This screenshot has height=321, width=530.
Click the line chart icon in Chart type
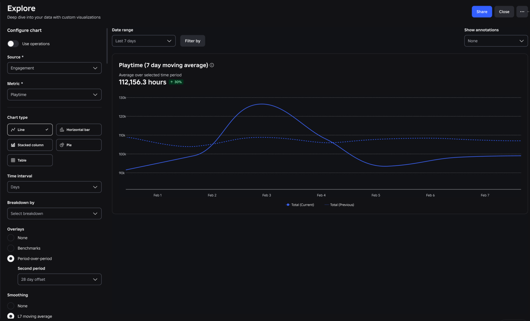pyautogui.click(x=13, y=130)
